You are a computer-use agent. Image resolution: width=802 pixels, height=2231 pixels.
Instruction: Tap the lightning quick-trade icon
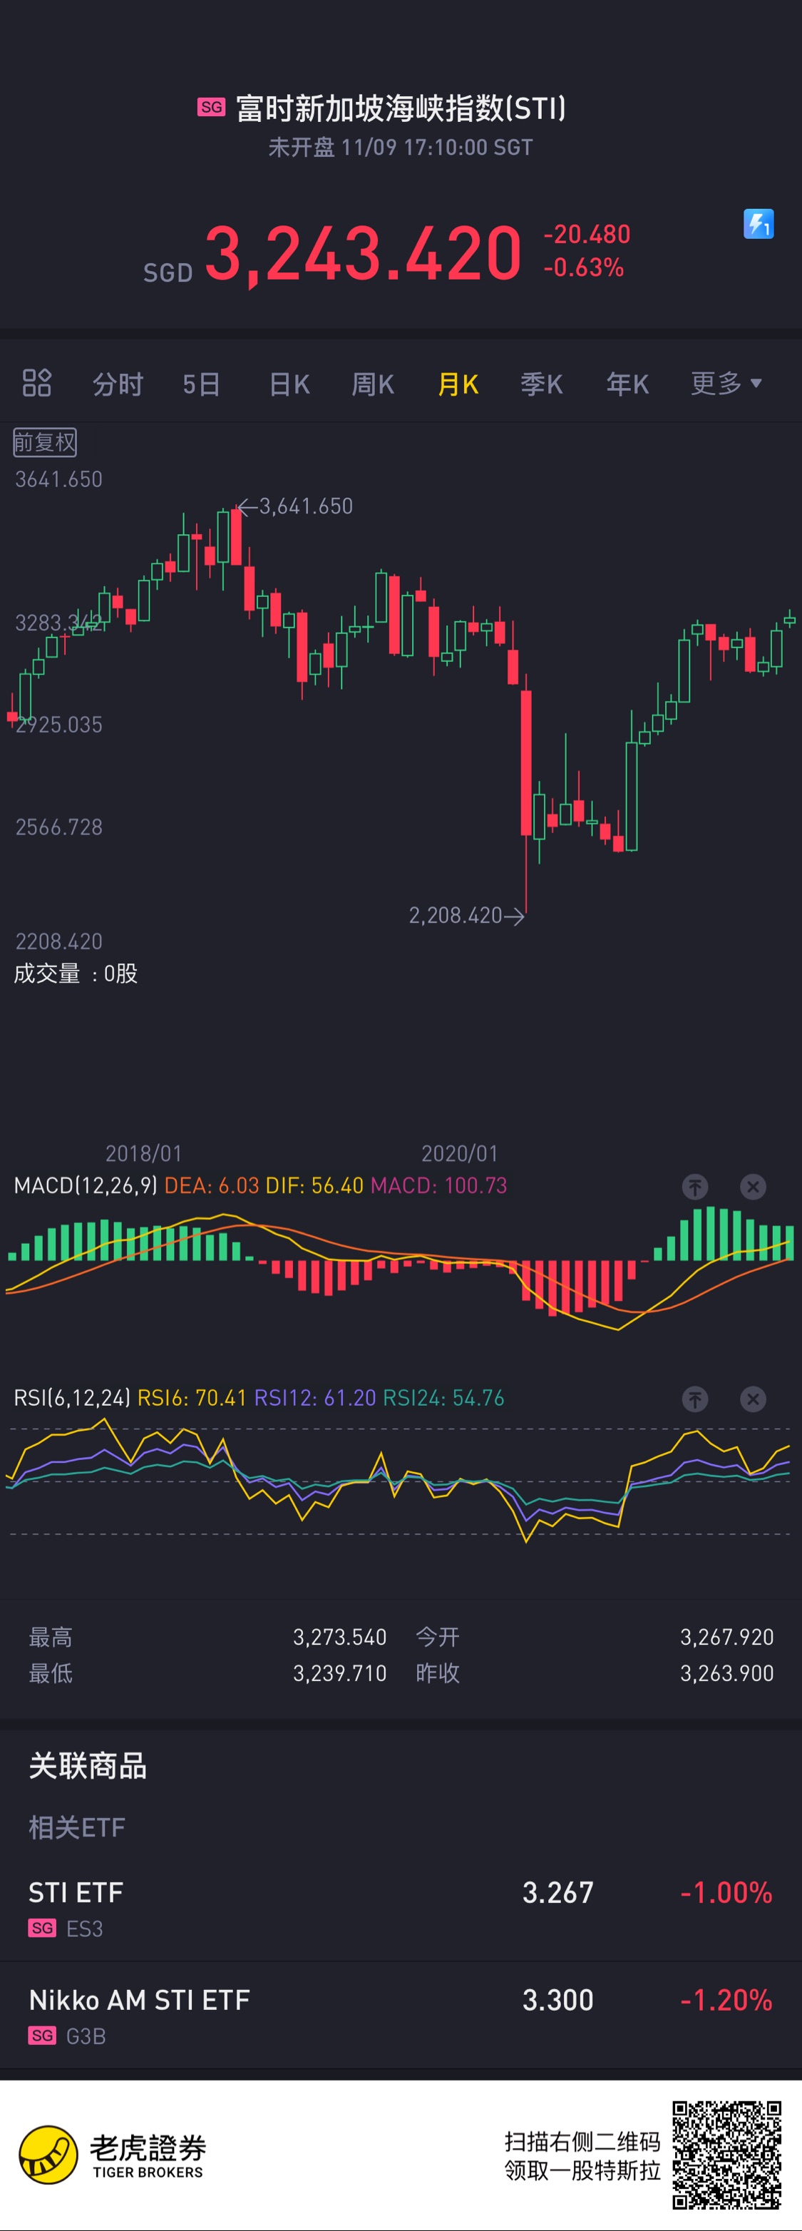758,224
